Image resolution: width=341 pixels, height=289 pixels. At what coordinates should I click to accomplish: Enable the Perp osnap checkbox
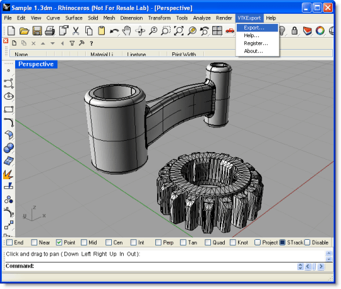click(x=159, y=242)
